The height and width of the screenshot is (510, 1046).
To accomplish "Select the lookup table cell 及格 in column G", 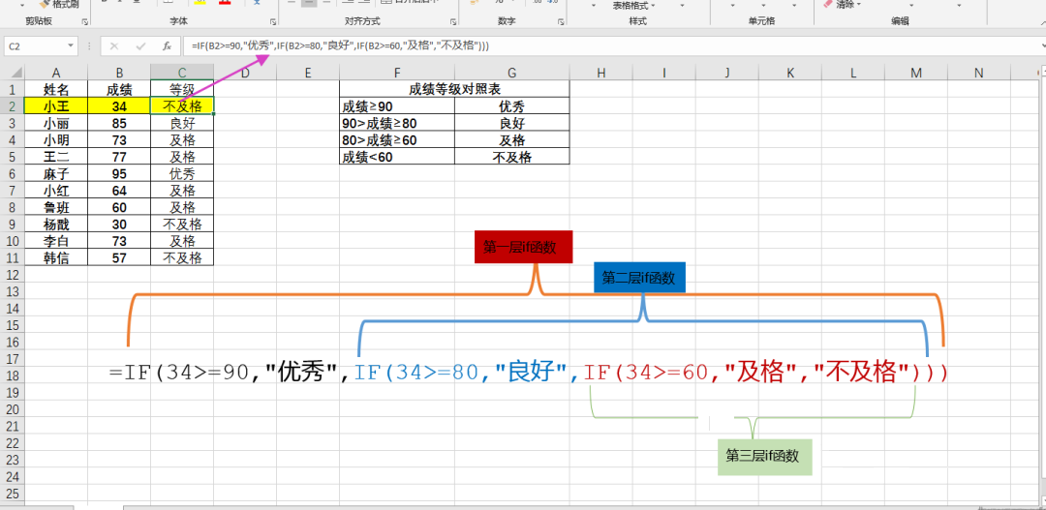I will [511, 139].
